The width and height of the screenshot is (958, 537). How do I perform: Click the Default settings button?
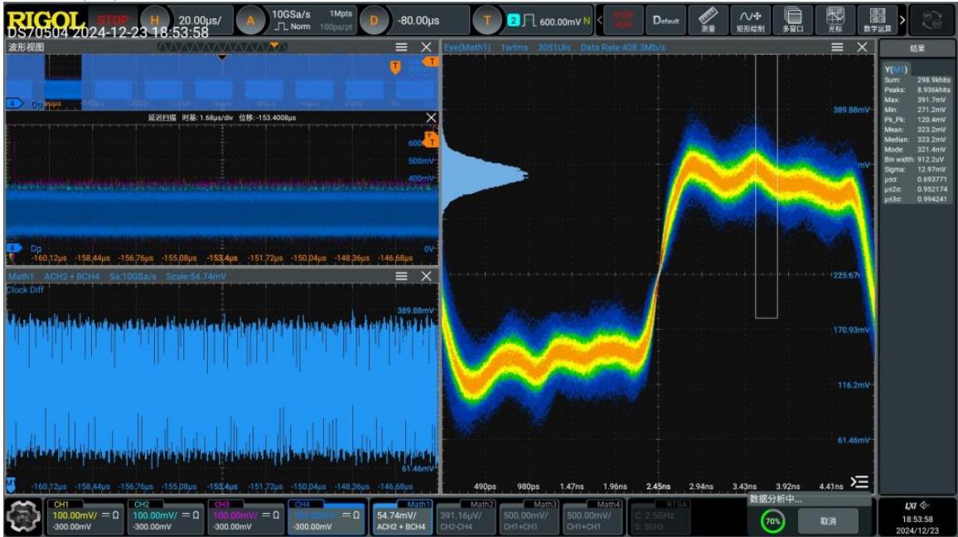pyautogui.click(x=666, y=20)
